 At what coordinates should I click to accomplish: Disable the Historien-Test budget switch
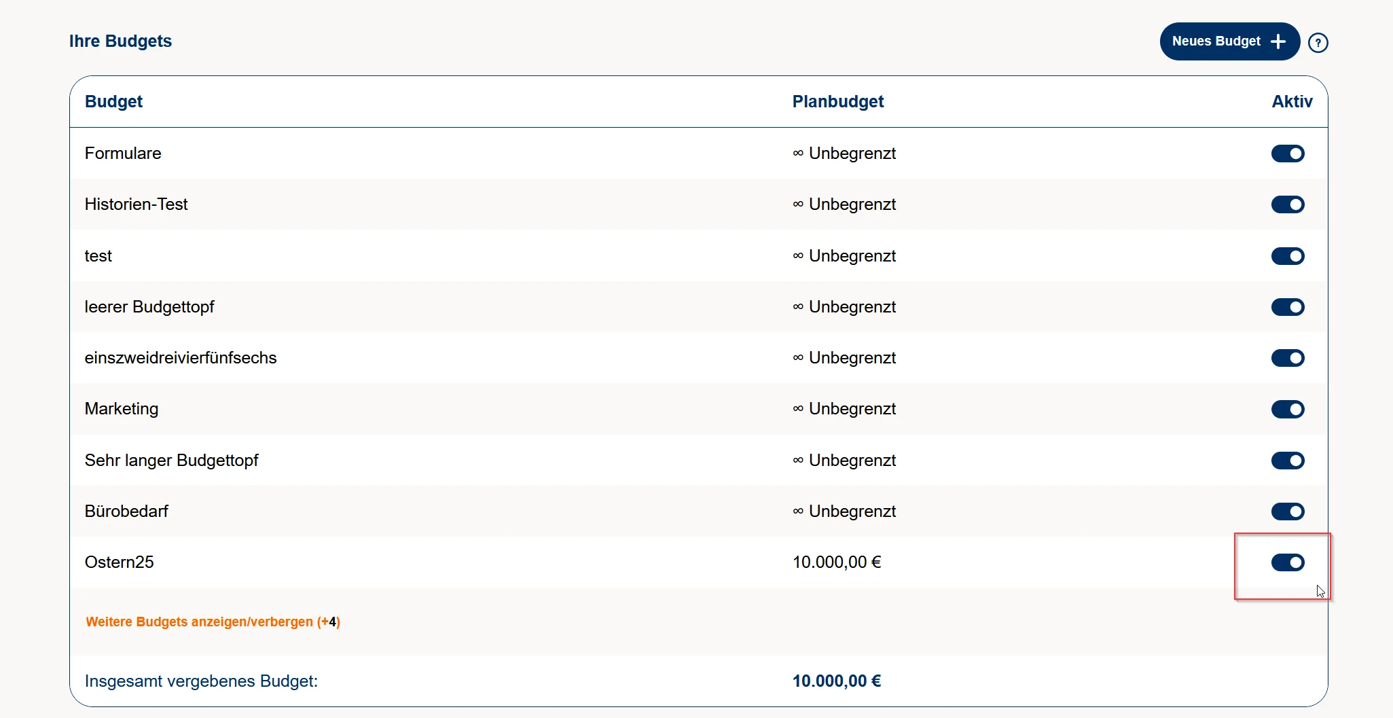1287,204
